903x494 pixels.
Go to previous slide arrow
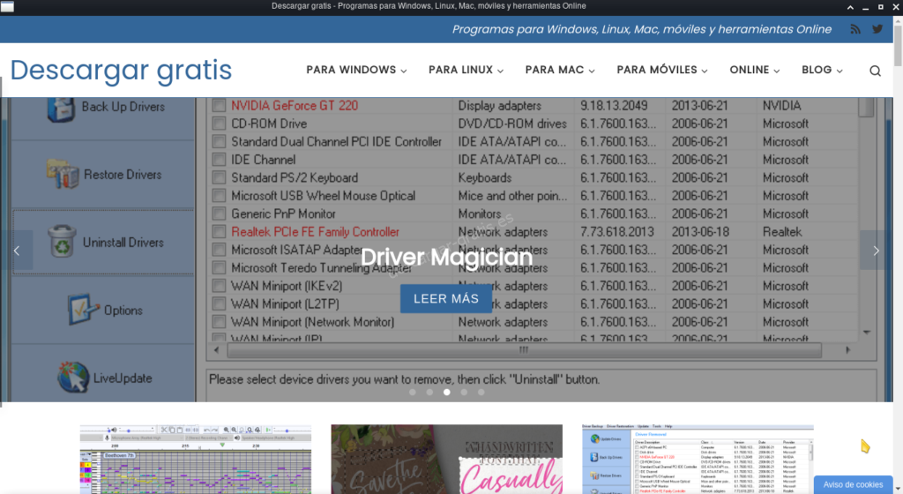tap(17, 251)
